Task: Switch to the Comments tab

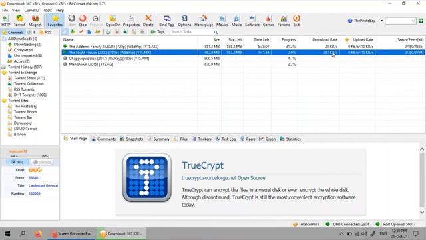Action: click(104, 139)
